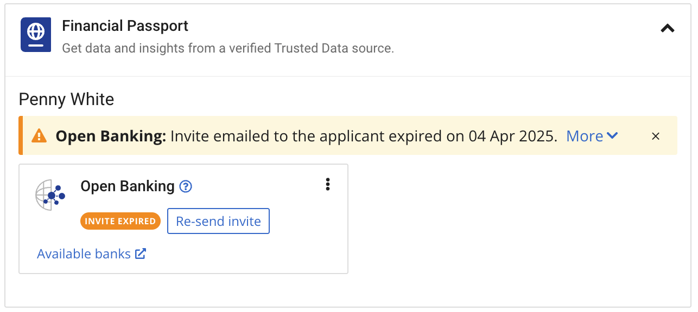Dismiss the Open Banking expired alert
698x312 pixels.
(x=656, y=136)
